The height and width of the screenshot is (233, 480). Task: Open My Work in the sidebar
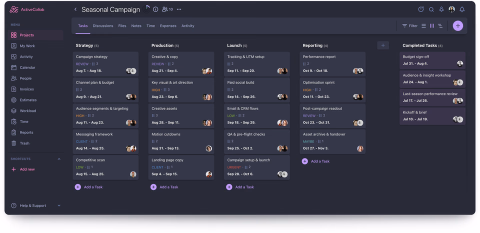coord(36,46)
